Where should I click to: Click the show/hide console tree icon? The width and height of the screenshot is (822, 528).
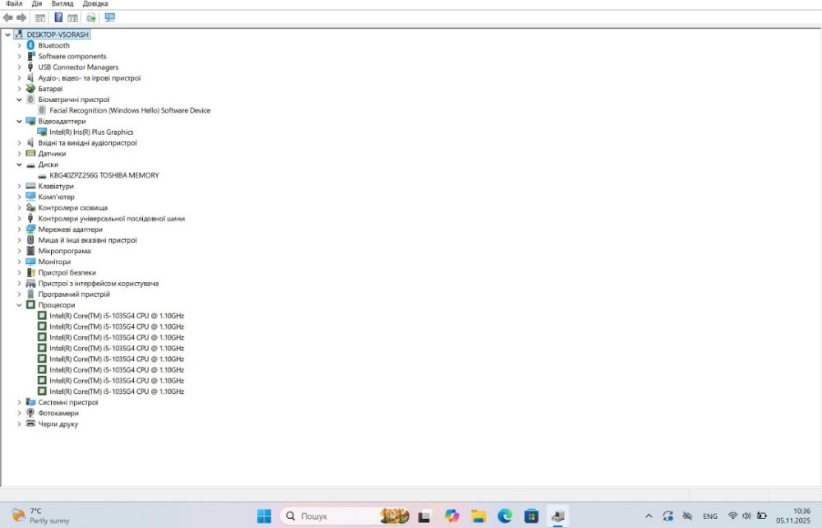tap(39, 17)
